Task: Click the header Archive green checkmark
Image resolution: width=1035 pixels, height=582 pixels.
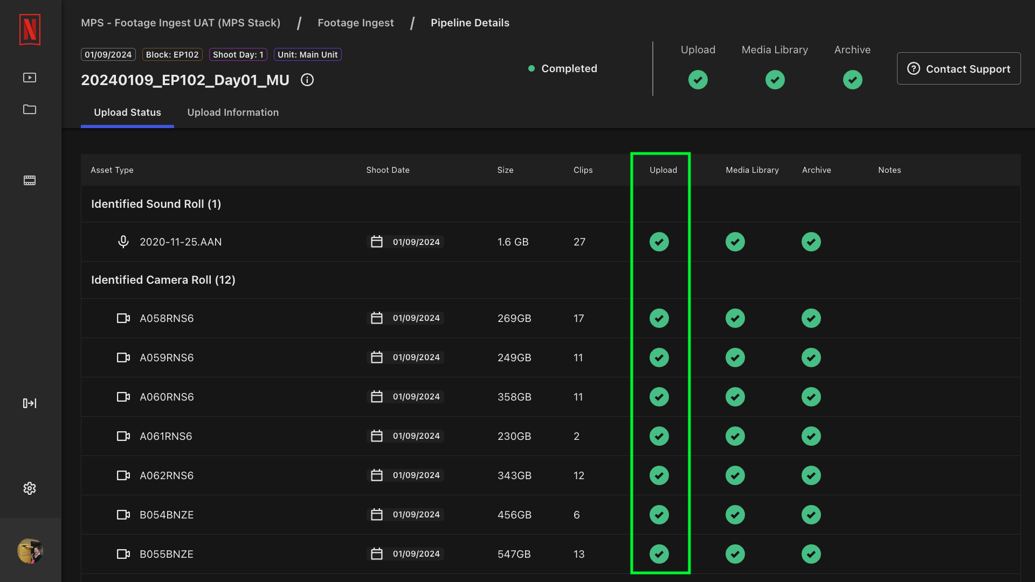Action: click(x=853, y=80)
